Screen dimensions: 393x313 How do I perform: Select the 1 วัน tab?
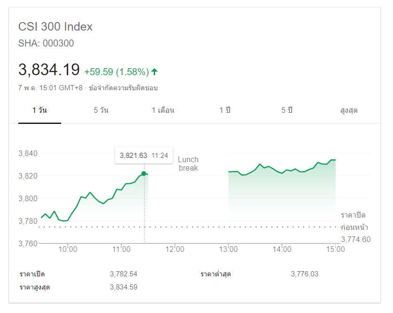[x=39, y=110]
